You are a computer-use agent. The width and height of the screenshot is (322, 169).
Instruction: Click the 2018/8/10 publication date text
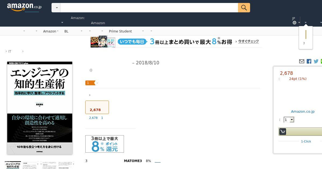click(x=148, y=63)
